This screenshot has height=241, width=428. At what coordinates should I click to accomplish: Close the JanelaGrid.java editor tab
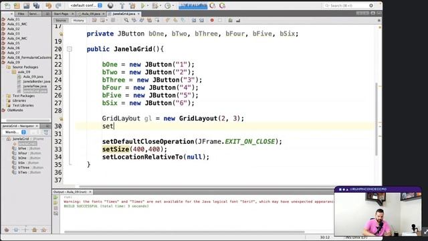[x=138, y=13]
